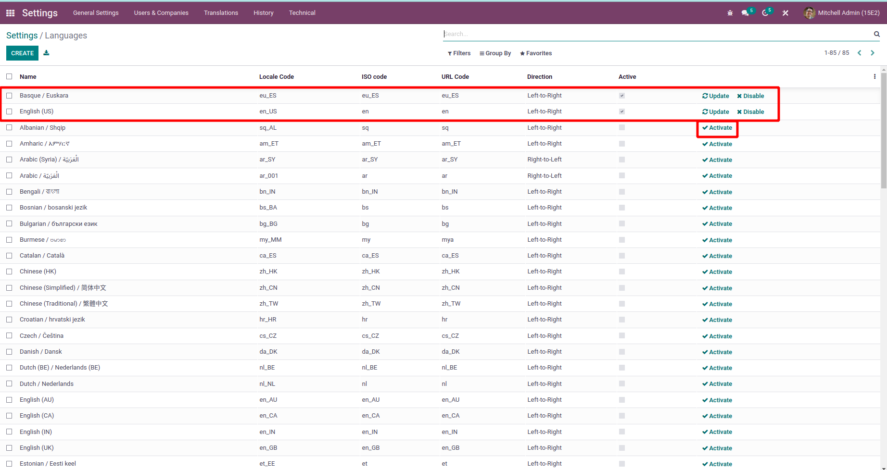Select all rows header checkbox
The image size is (887, 470).
pyautogui.click(x=9, y=76)
